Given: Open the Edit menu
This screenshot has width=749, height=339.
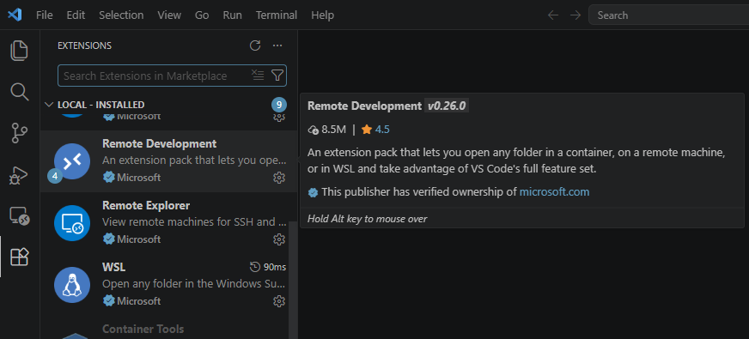Looking at the screenshot, I should 76,15.
